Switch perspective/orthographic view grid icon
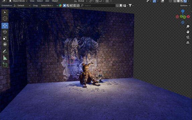The height and width of the screenshot is (120, 192). (x=188, y=43)
